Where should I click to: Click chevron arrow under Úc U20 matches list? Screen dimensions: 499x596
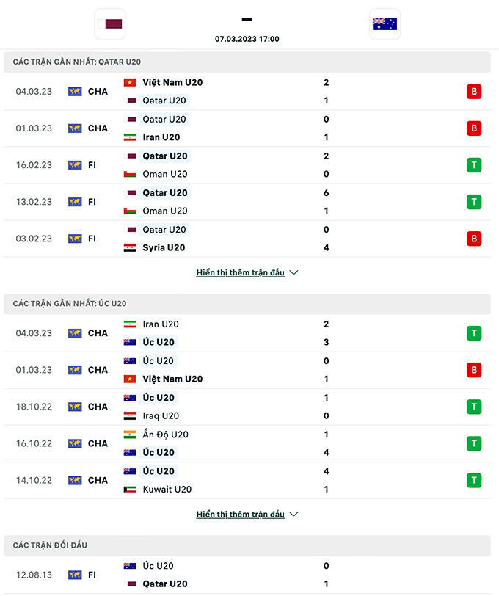point(294,515)
